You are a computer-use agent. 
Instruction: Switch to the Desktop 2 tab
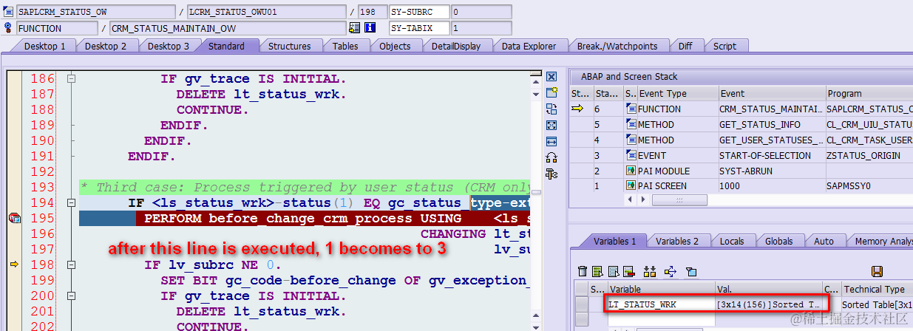click(x=106, y=46)
